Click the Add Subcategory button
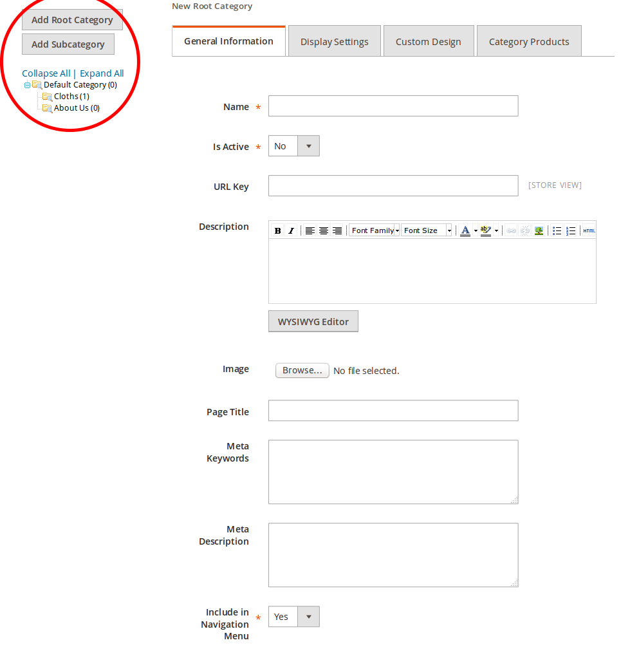The image size is (621, 647). pyautogui.click(x=68, y=44)
